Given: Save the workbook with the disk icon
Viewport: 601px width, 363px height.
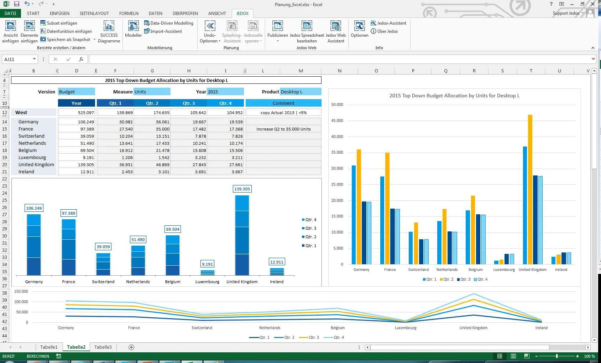Looking at the screenshot, I should click(x=17, y=4).
